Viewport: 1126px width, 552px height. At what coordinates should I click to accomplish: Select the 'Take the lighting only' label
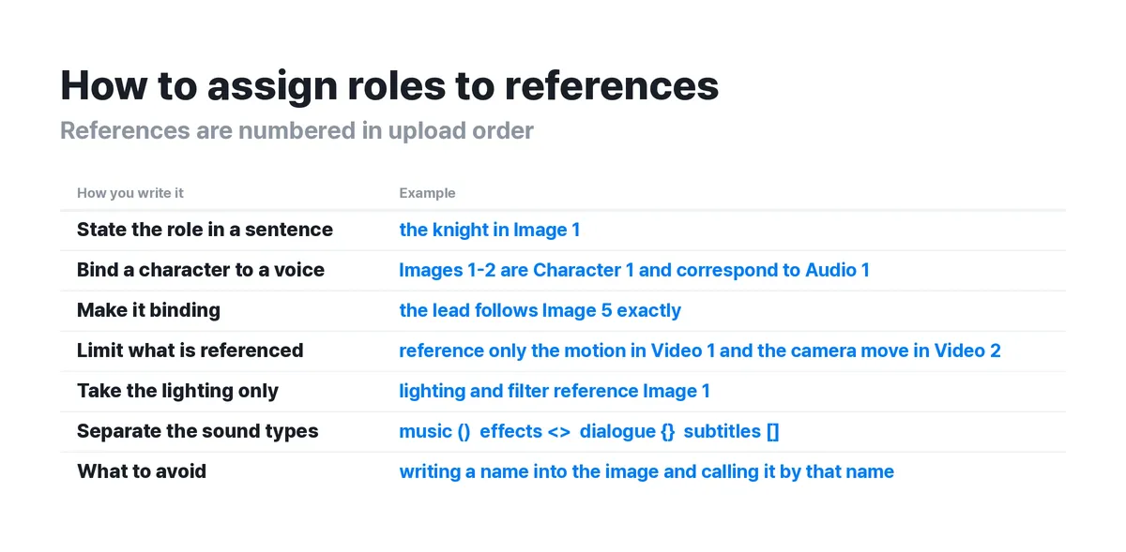(x=177, y=391)
